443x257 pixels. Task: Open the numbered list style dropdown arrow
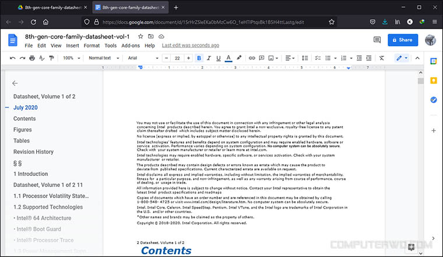351,58
